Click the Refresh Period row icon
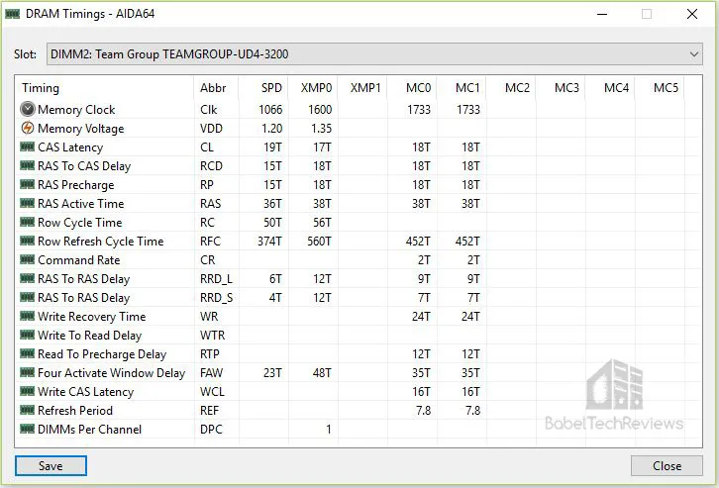The width and height of the screenshot is (719, 488). click(x=28, y=410)
